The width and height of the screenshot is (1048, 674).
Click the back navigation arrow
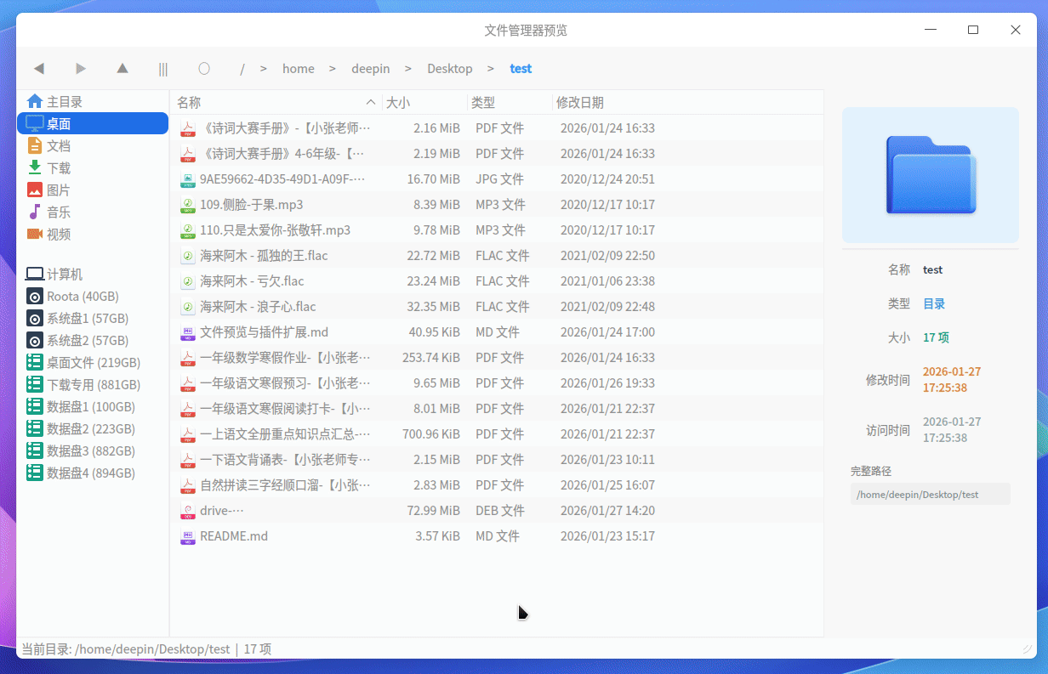tap(38, 69)
